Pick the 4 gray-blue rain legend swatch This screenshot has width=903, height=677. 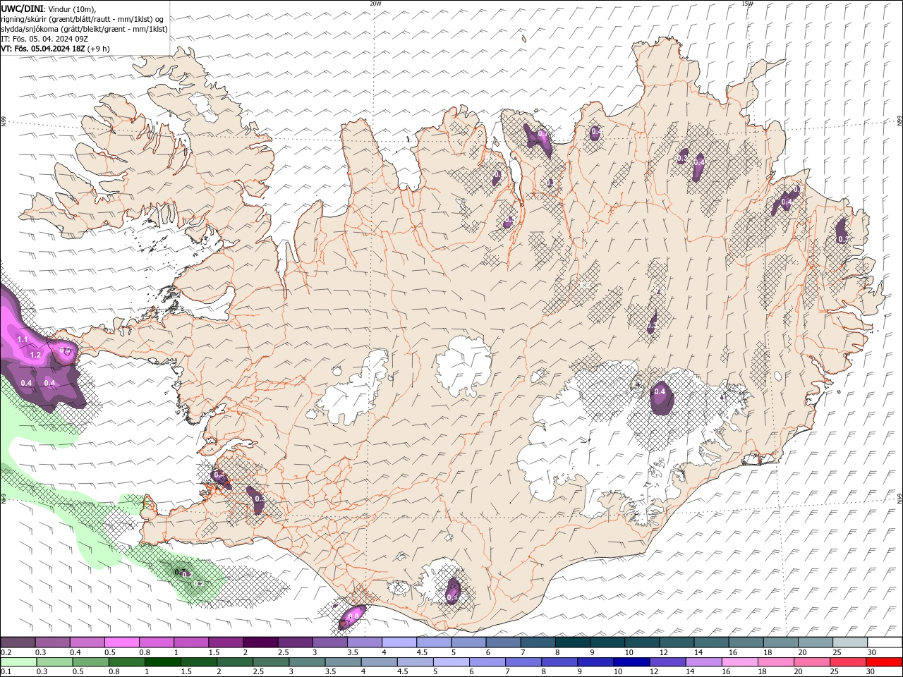[x=378, y=661]
